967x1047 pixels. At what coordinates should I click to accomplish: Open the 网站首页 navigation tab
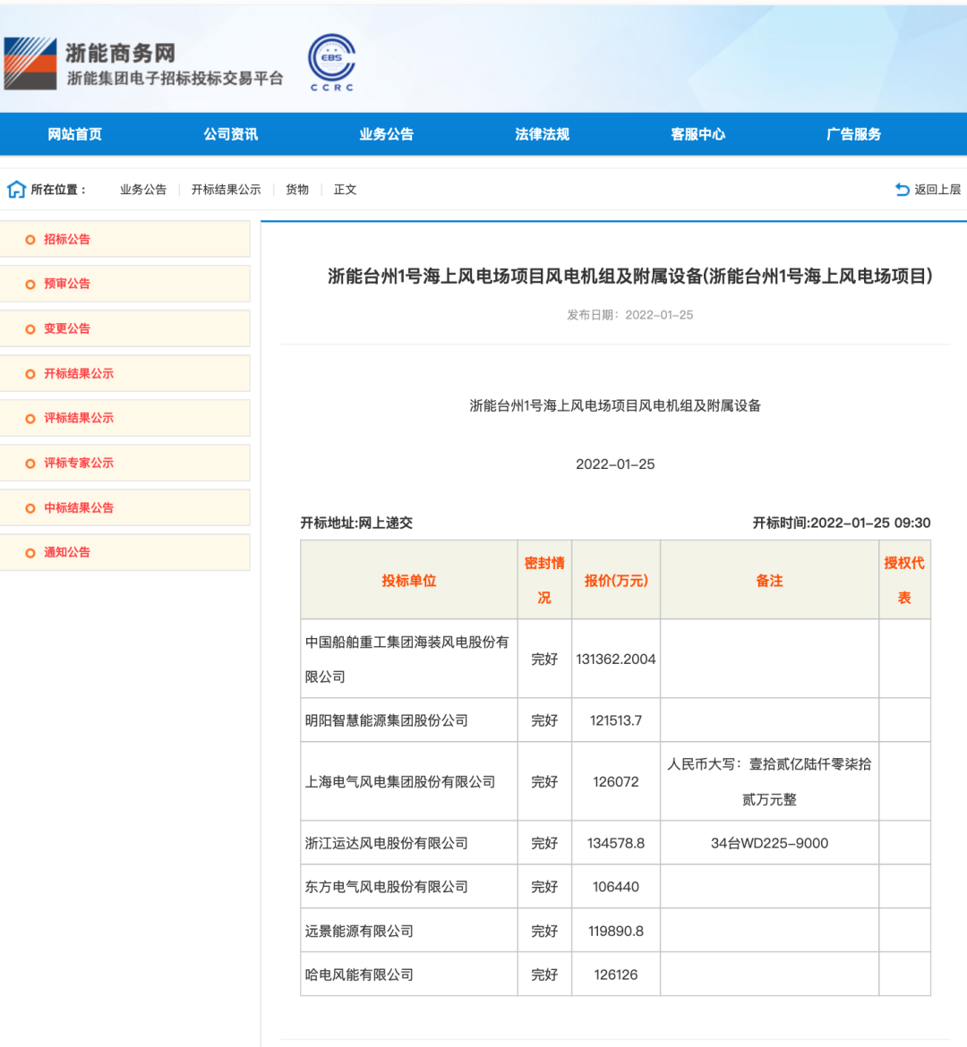coord(75,134)
